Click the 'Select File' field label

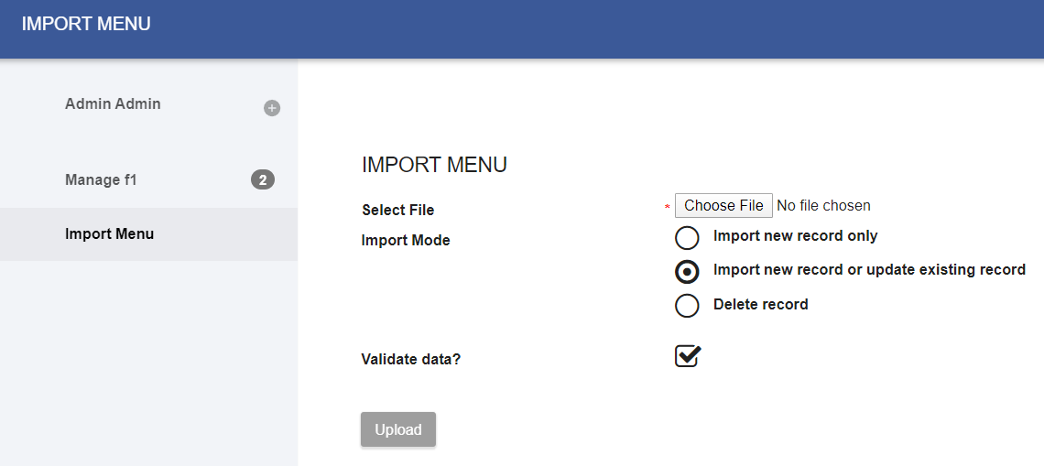(x=397, y=211)
